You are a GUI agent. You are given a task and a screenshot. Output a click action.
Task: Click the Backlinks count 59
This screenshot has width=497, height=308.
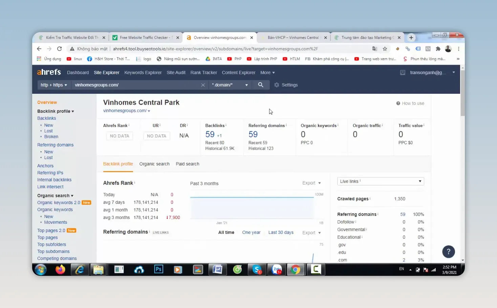click(210, 134)
